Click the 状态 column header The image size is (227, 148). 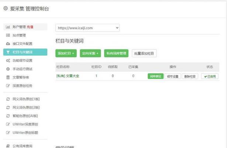[210, 67]
